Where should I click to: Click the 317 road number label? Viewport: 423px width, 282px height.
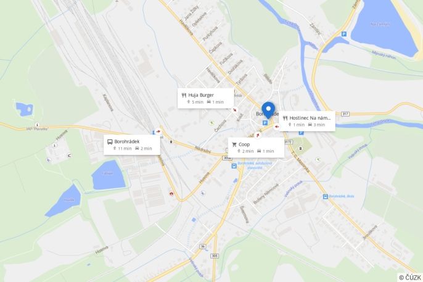(x=345, y=114)
